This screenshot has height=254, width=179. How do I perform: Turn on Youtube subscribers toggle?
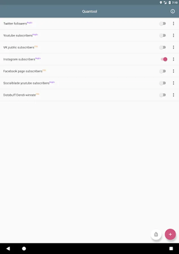point(163,36)
